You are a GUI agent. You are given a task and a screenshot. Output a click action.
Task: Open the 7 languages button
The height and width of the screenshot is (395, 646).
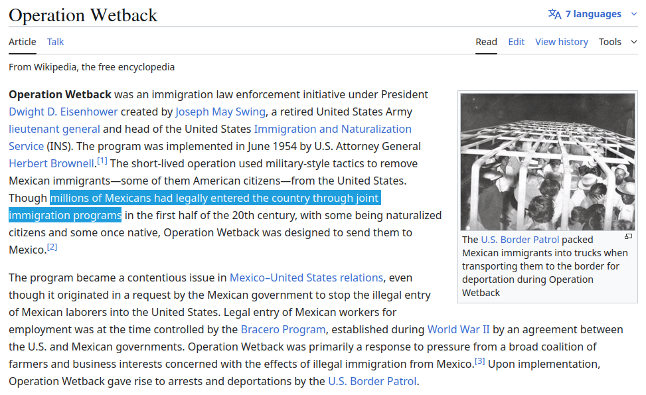click(x=593, y=14)
